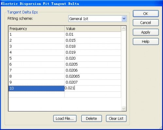Apply the tangent delta settings
This screenshot has height=130, width=163.
[146, 32]
